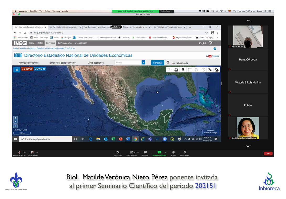The image size is (286, 199).
Task: Open the Buscar dropdown arrow
Action: click(143, 63)
